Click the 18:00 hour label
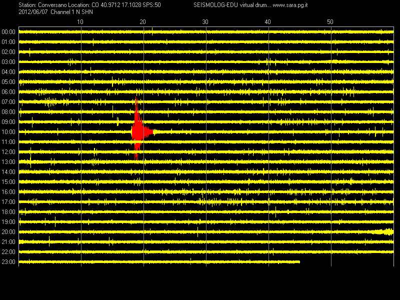Image resolution: width=400 pixels, height=300 pixels. pos(8,211)
